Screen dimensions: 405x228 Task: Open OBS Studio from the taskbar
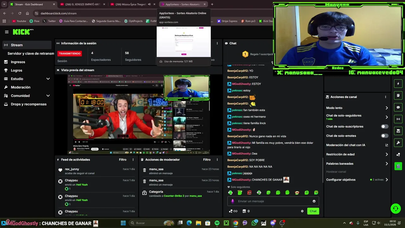(282, 223)
